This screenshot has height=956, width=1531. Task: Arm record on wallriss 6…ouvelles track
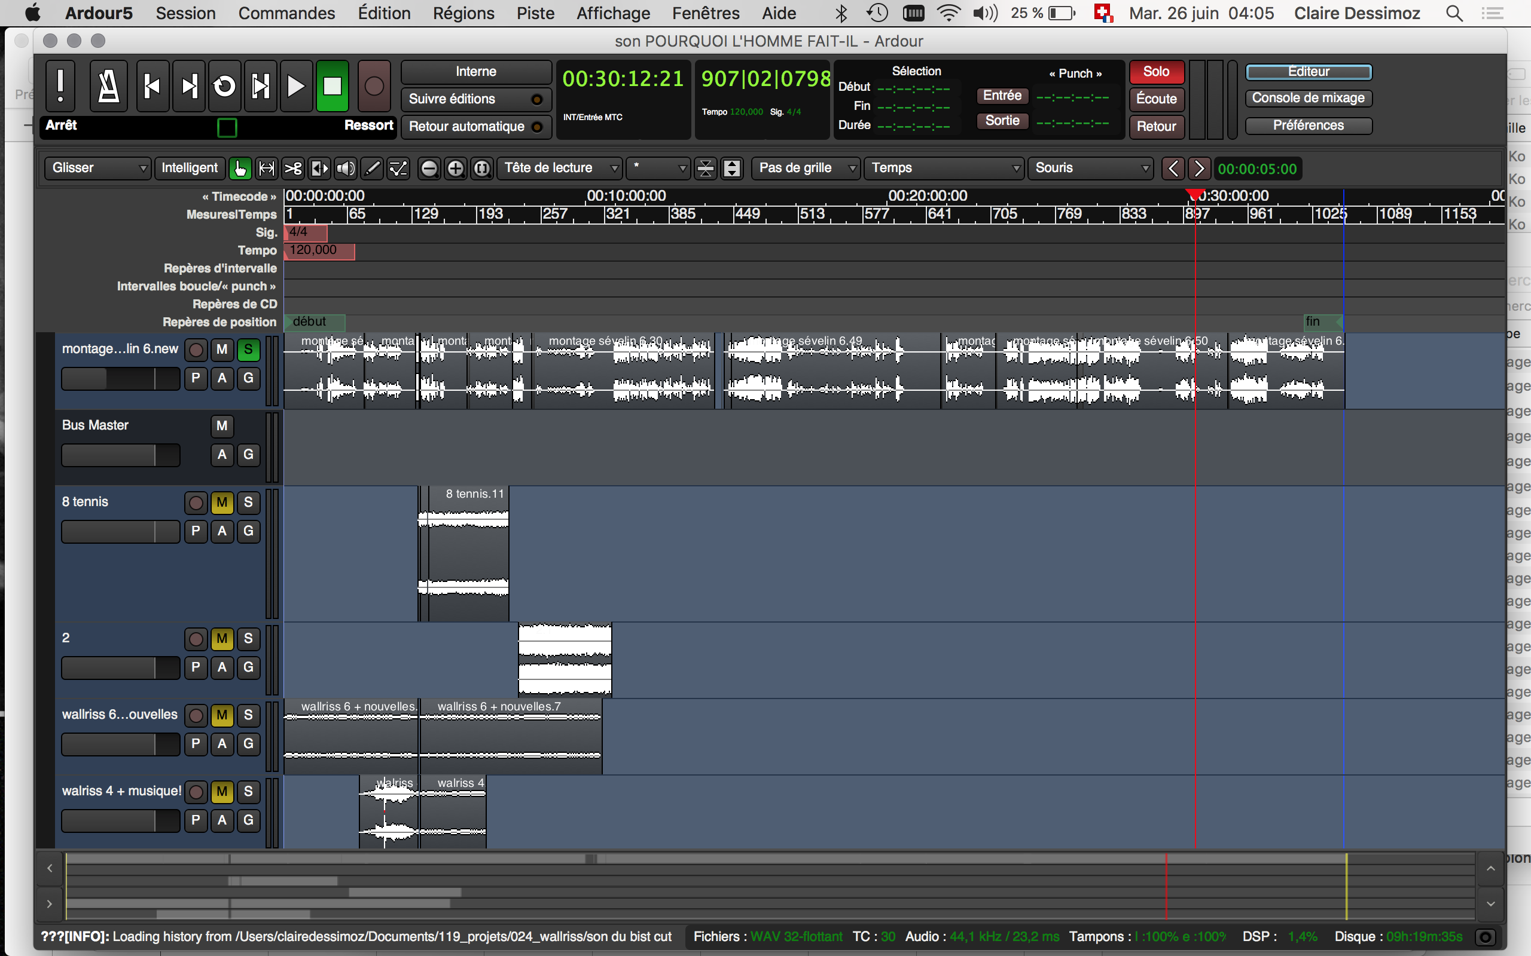tap(196, 716)
